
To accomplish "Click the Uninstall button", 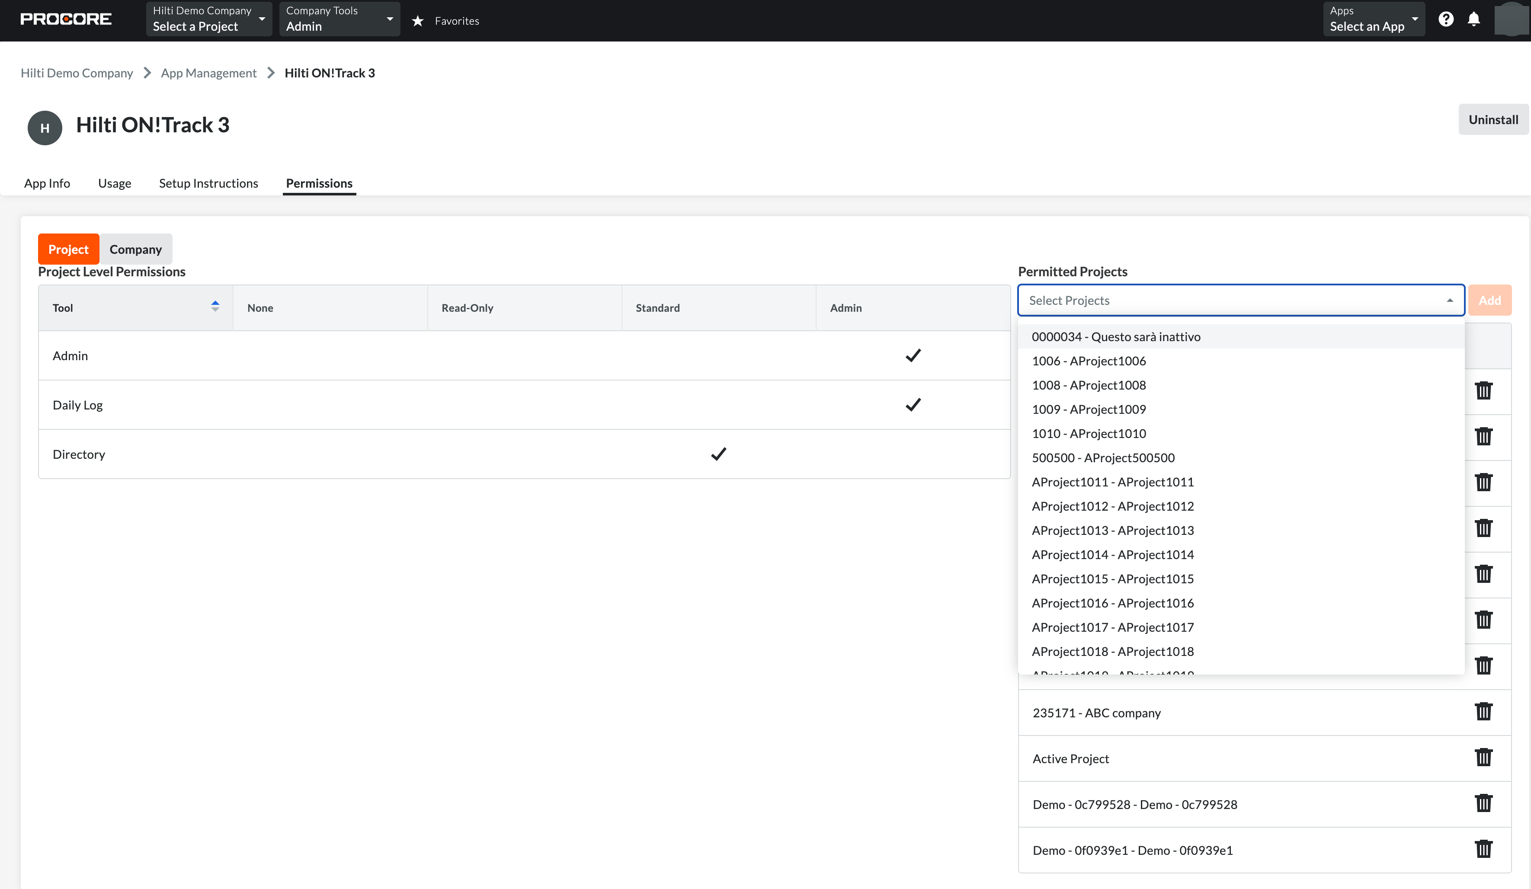I will click(x=1493, y=120).
